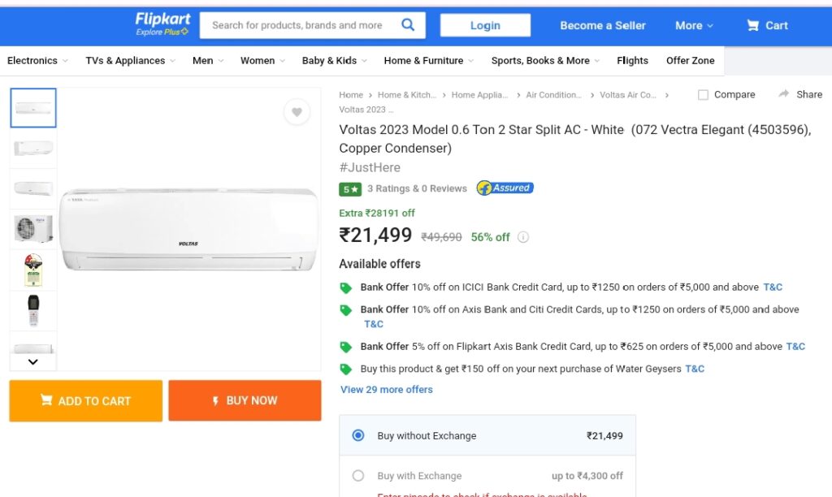Click the search magnifier icon
Screen dimensions: 832x497
(x=408, y=25)
